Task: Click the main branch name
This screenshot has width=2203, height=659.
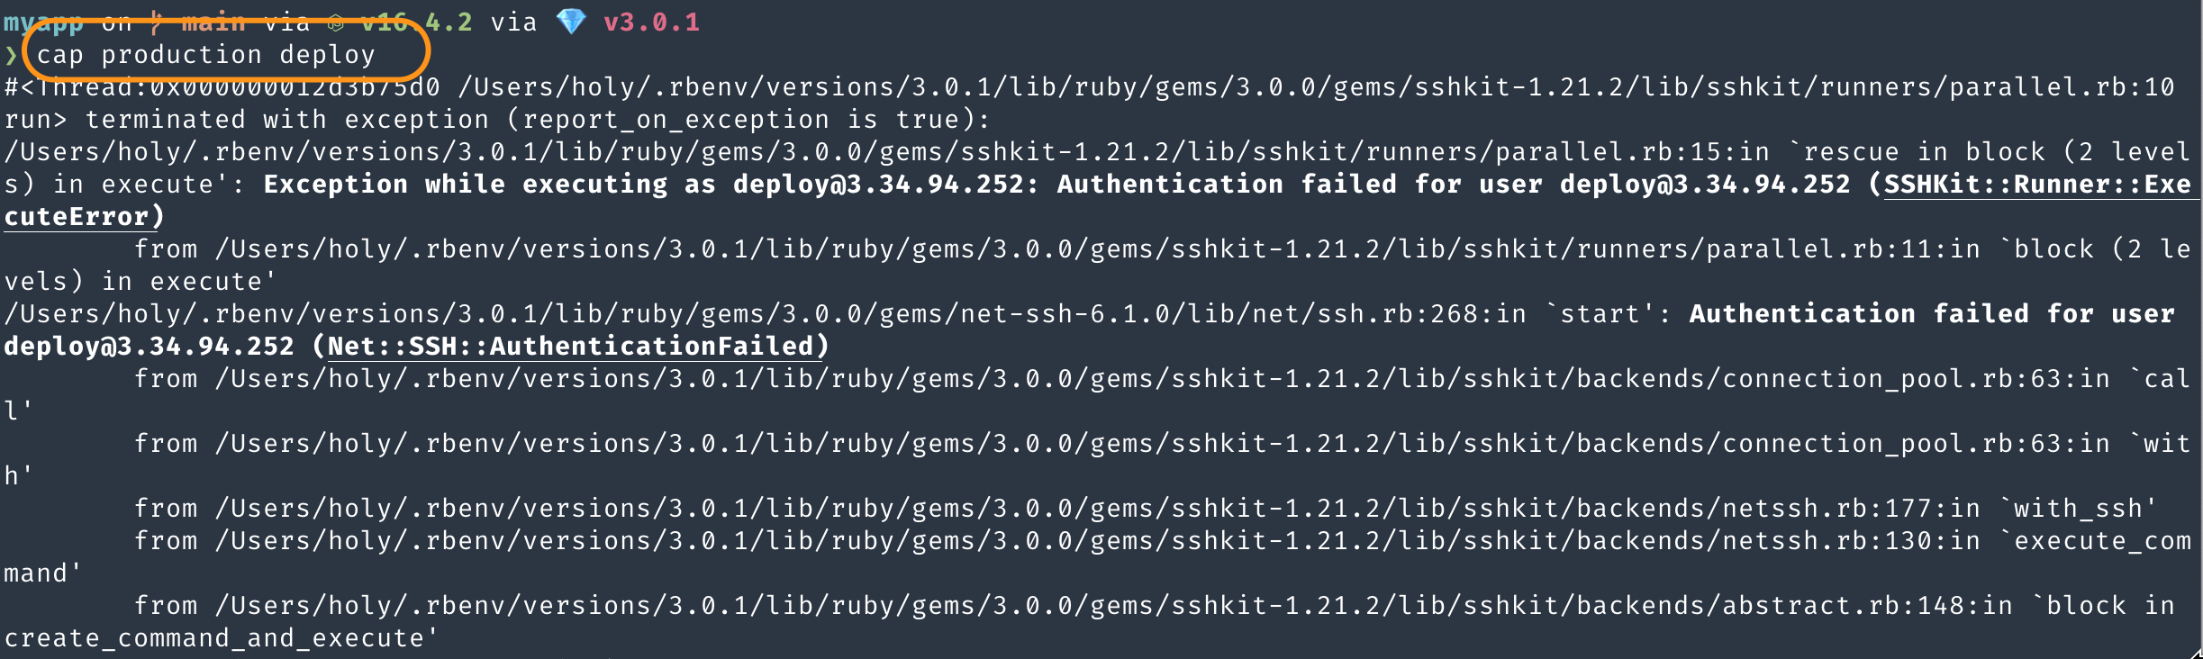Action: tap(213, 22)
